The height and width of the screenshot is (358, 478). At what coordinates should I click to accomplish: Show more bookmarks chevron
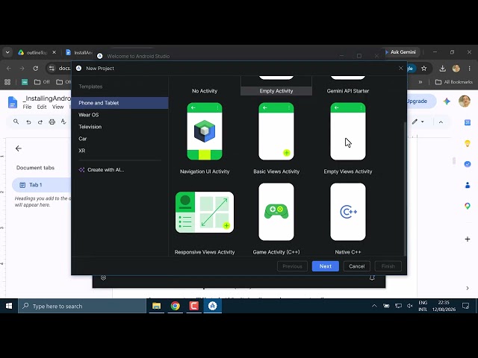point(420,82)
